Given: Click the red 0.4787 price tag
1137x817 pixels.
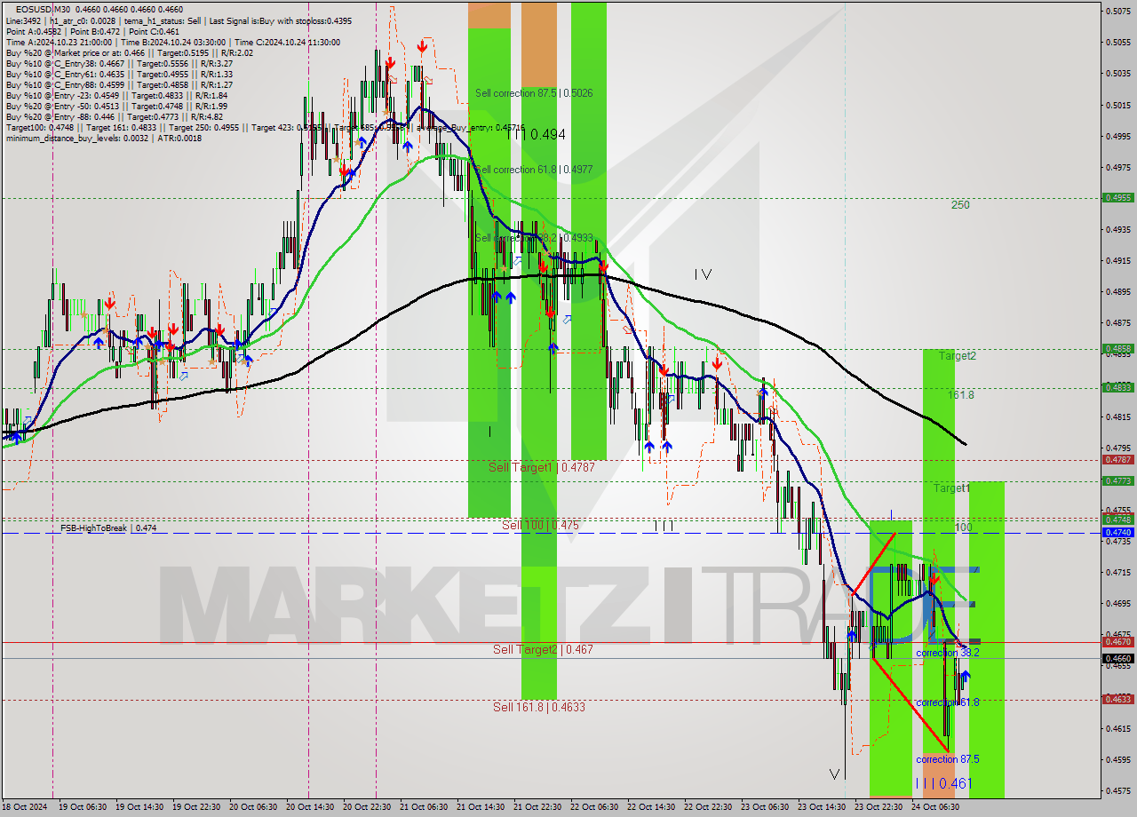Looking at the screenshot, I should (1117, 459).
